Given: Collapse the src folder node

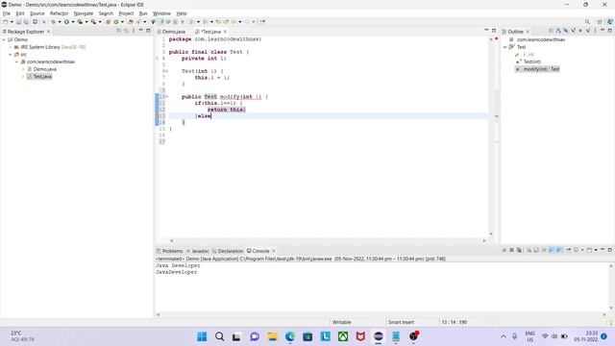Looking at the screenshot, I should [x=11, y=55].
